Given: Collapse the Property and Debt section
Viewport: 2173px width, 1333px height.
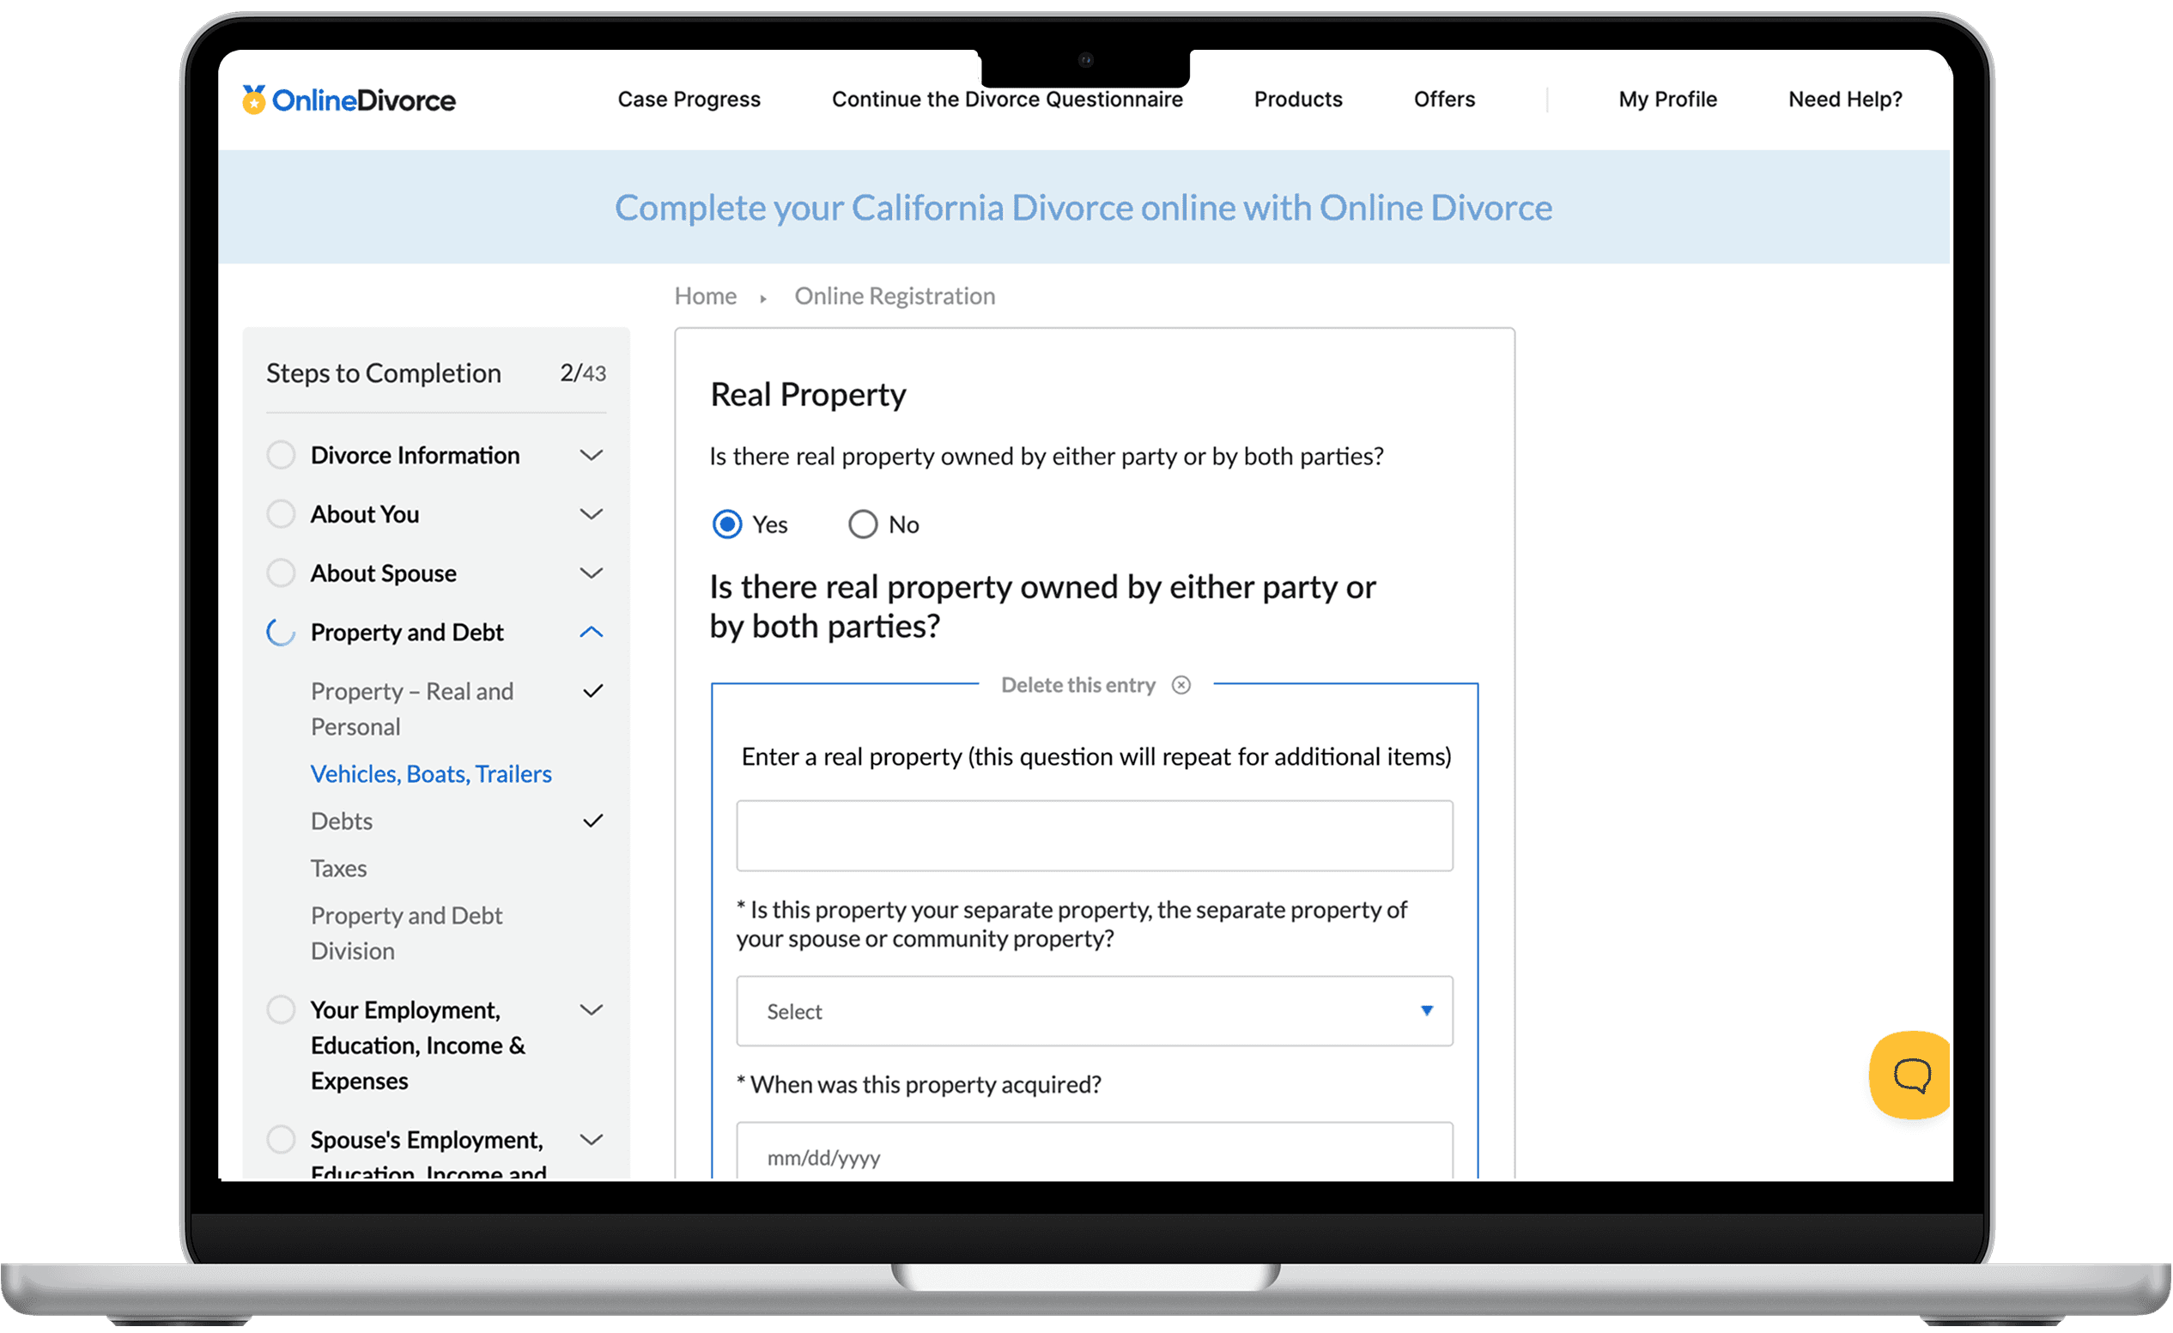Looking at the screenshot, I should point(592,632).
